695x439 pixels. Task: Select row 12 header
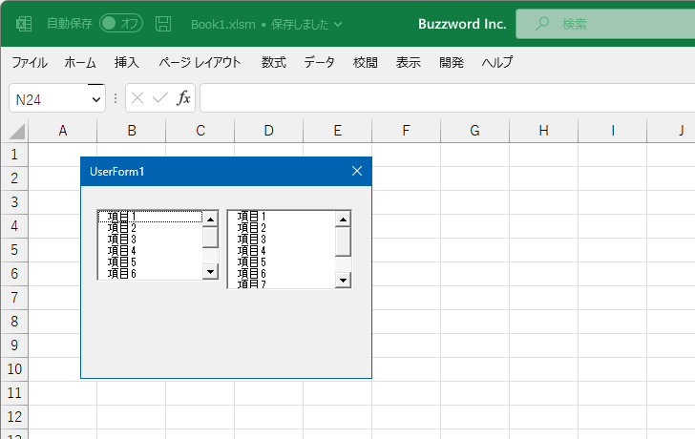pyautogui.click(x=14, y=417)
